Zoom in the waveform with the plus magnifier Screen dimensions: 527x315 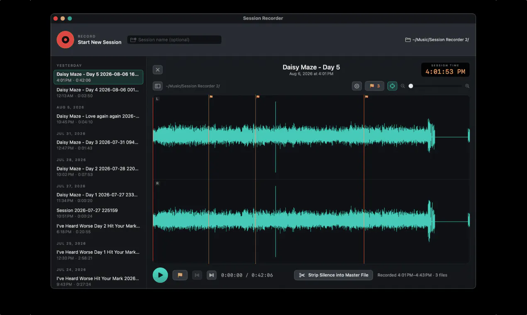pos(467,86)
